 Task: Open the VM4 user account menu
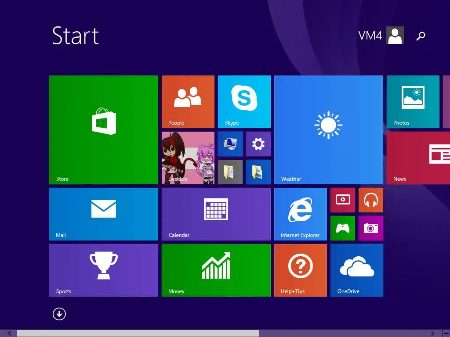(381, 35)
